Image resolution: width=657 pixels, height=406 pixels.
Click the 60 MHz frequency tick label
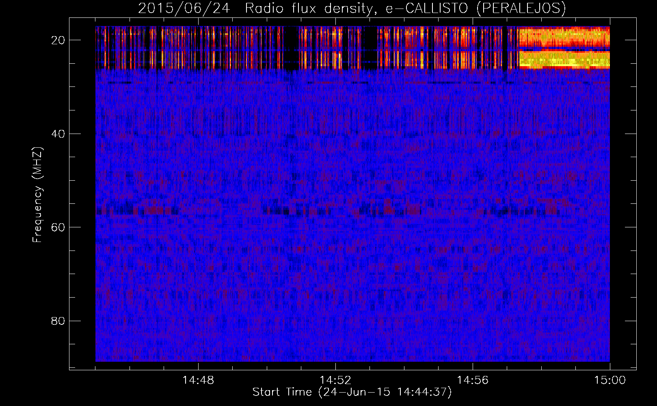[x=58, y=227]
